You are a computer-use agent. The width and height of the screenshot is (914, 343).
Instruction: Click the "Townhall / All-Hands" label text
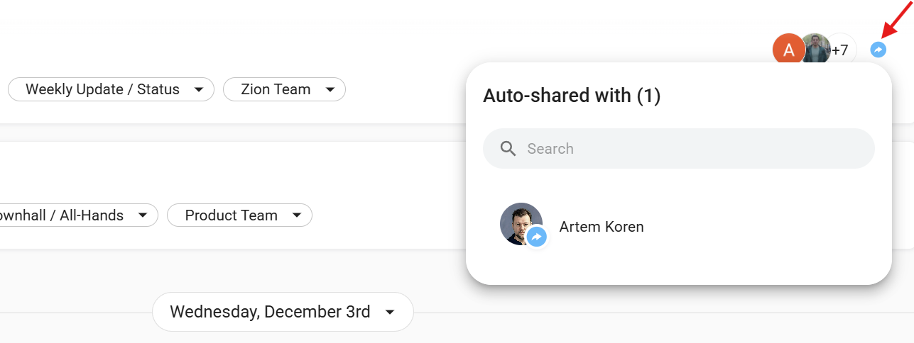[62, 215]
